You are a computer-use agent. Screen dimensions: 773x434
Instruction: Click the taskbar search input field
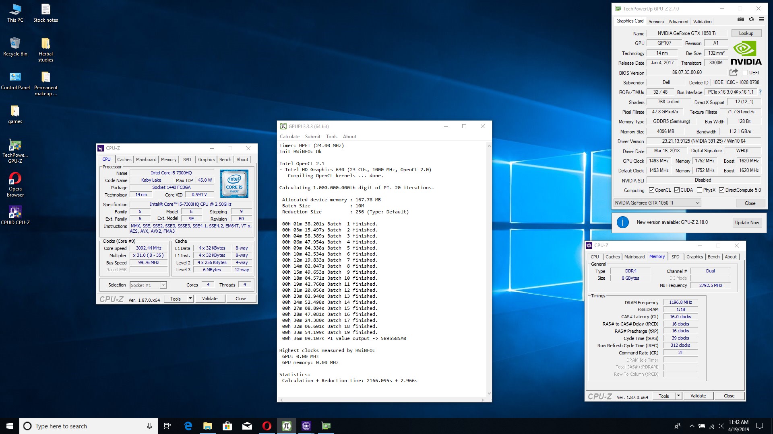[89, 426]
